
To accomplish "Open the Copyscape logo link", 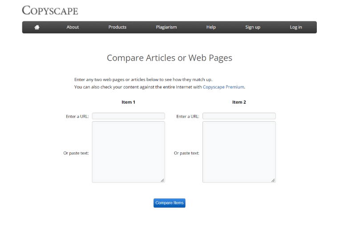I will click(x=50, y=10).
